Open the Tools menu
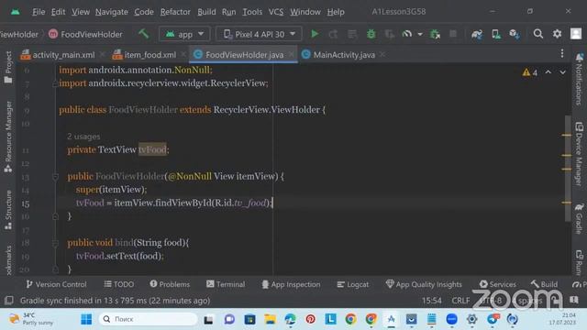Viewport: 587px width, 330px height. pos(252,12)
